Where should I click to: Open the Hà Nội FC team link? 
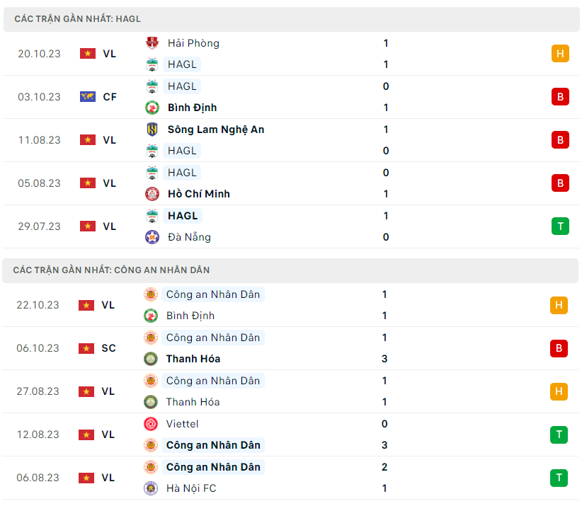(x=191, y=488)
